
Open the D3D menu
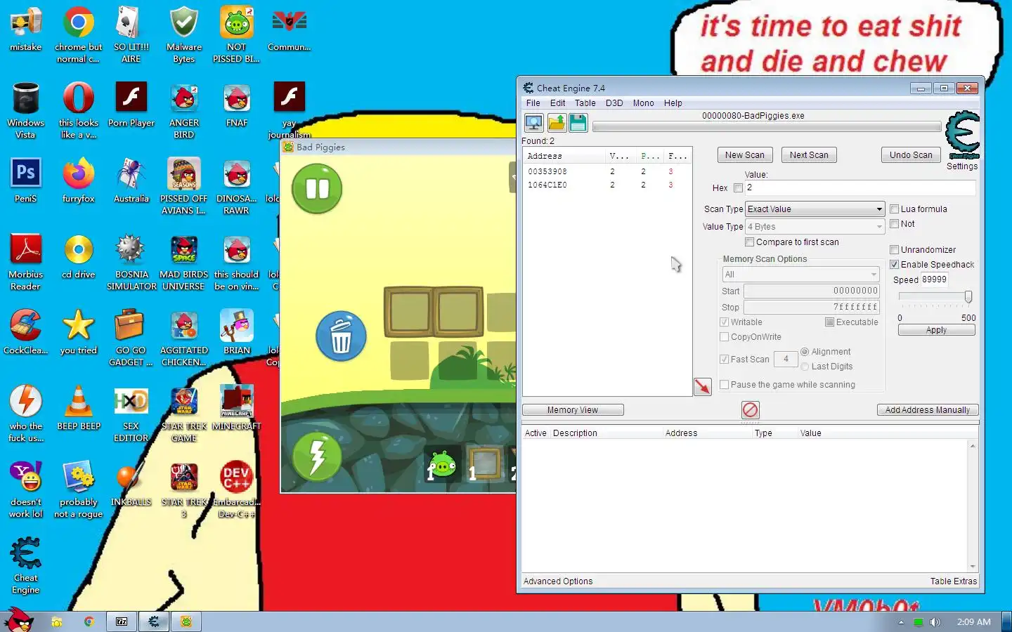tap(614, 103)
